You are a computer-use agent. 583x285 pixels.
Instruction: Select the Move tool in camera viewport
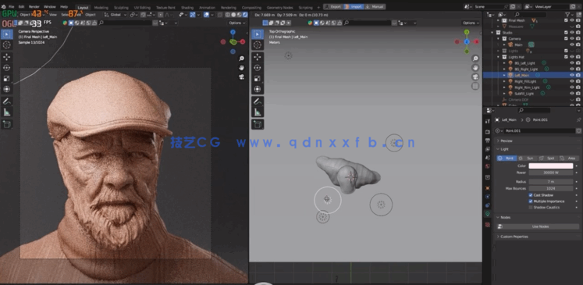click(7, 57)
